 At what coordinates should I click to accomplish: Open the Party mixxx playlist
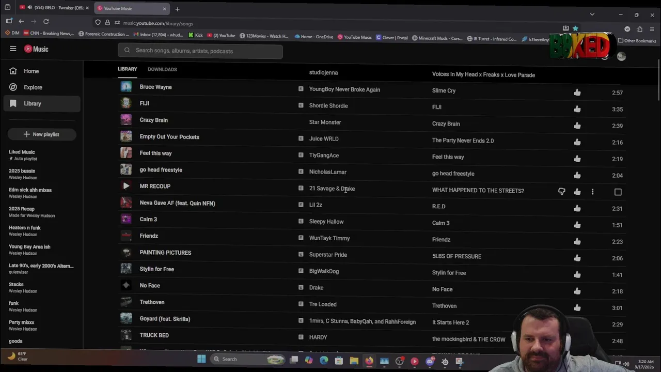point(21,322)
